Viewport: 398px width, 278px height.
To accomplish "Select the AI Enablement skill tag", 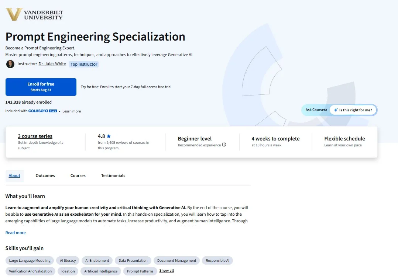I will click(x=97, y=261).
